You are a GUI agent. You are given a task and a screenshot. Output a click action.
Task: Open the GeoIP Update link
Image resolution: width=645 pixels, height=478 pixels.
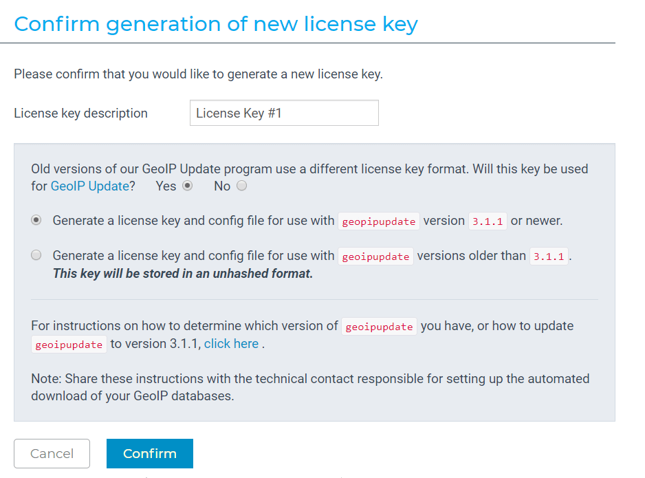[x=89, y=186]
